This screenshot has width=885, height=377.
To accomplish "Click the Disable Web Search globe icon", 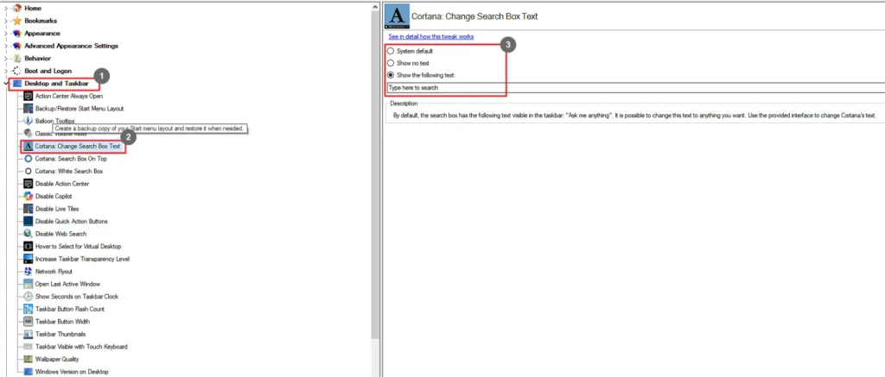I will (x=29, y=233).
